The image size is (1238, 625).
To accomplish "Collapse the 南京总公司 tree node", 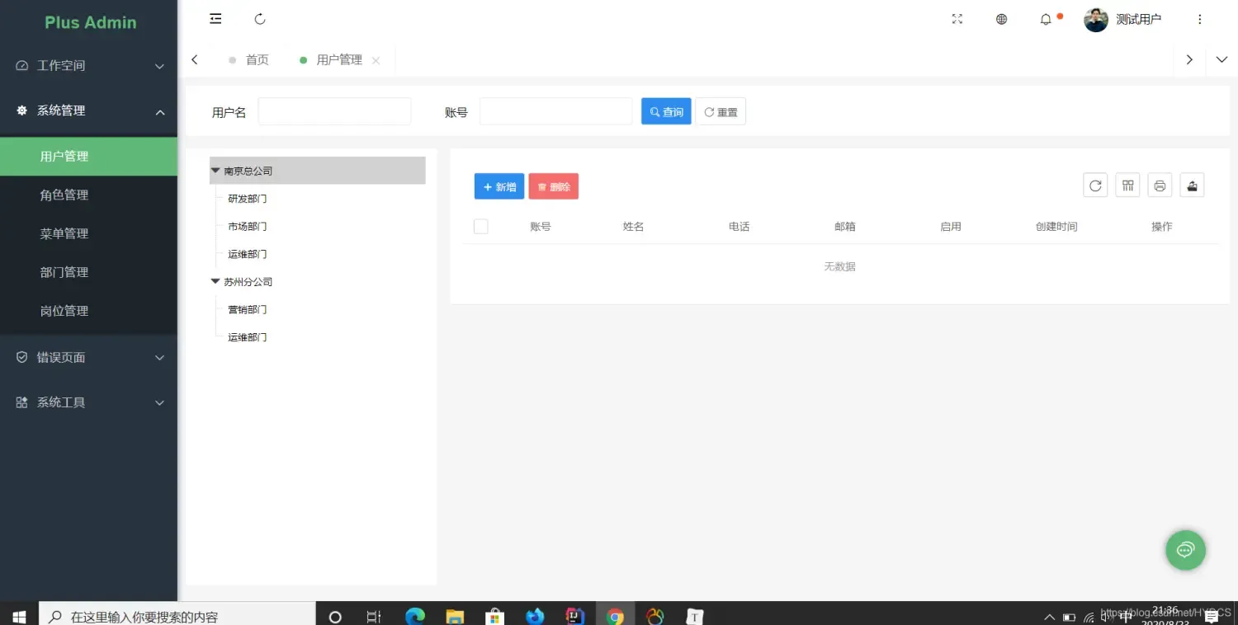I will click(x=215, y=170).
